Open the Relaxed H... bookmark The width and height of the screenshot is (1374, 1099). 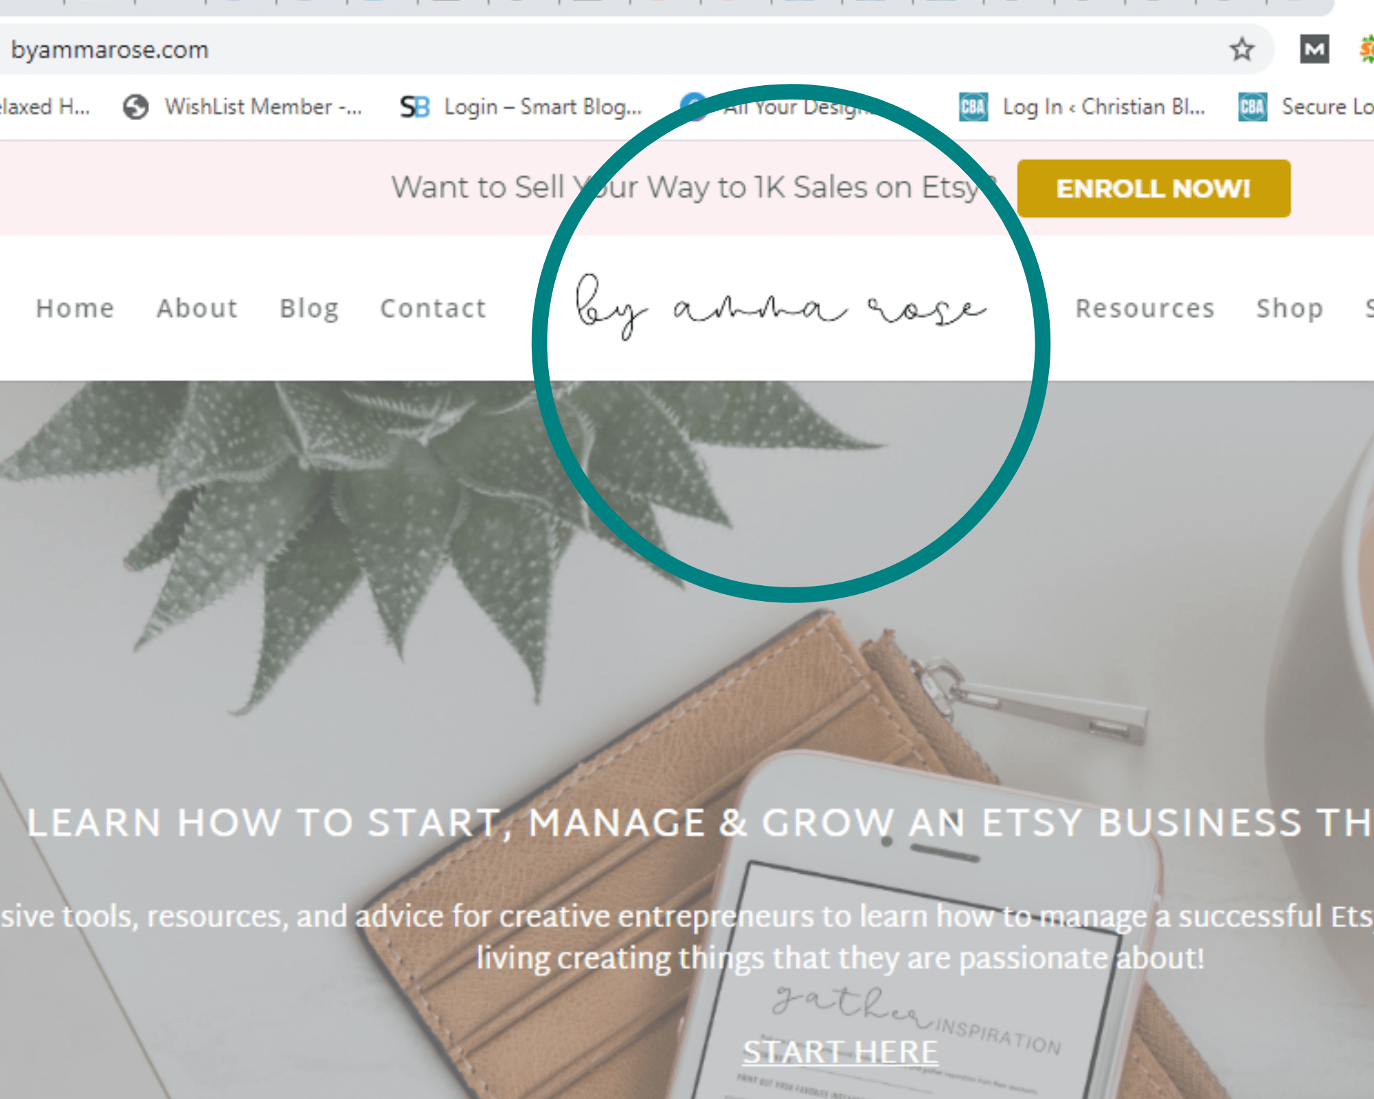click(45, 107)
